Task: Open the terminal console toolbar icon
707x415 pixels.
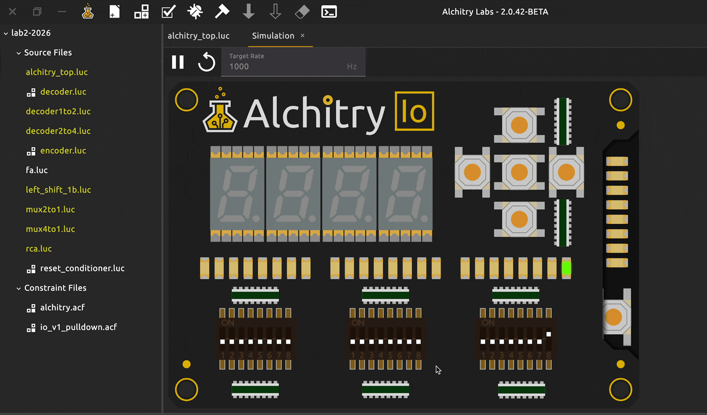Action: (x=329, y=11)
